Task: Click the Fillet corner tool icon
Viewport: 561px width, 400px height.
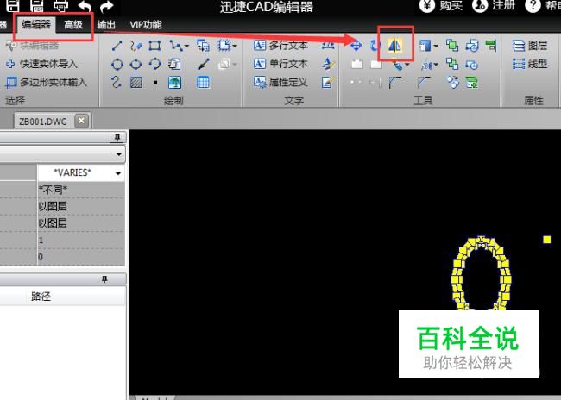Action: [394, 83]
